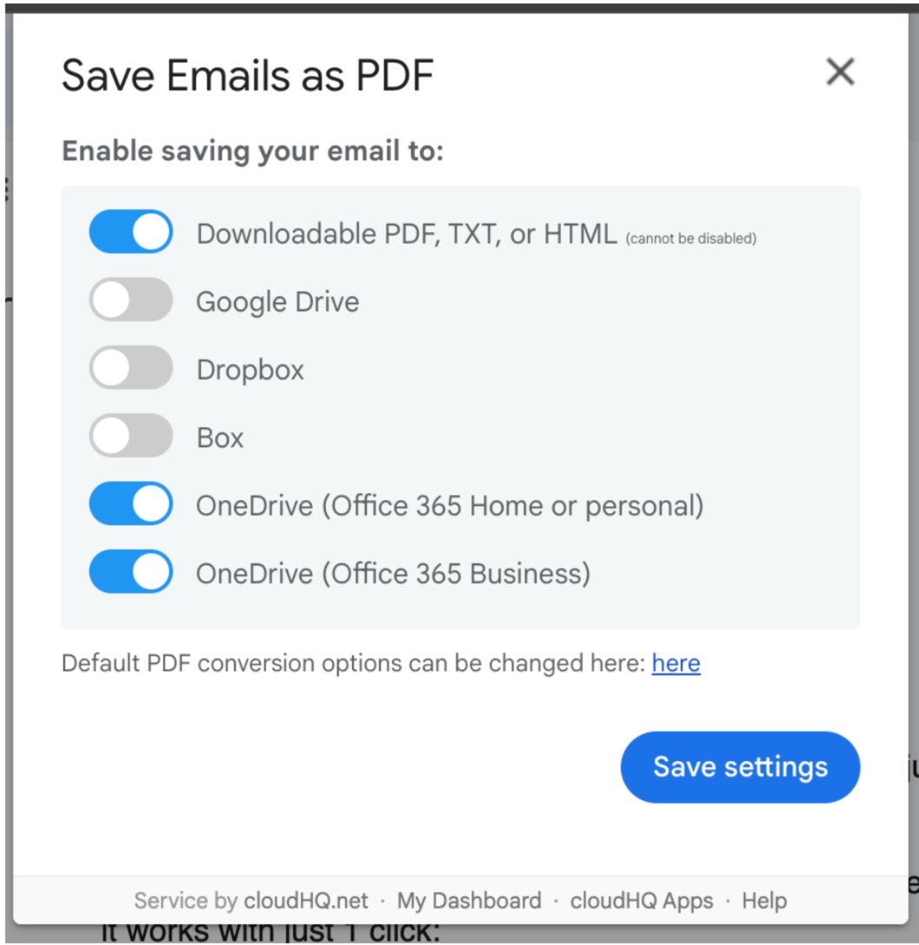Image resolution: width=919 pixels, height=945 pixels.
Task: Close the Save Emails as PDF dialog
Action: click(840, 72)
